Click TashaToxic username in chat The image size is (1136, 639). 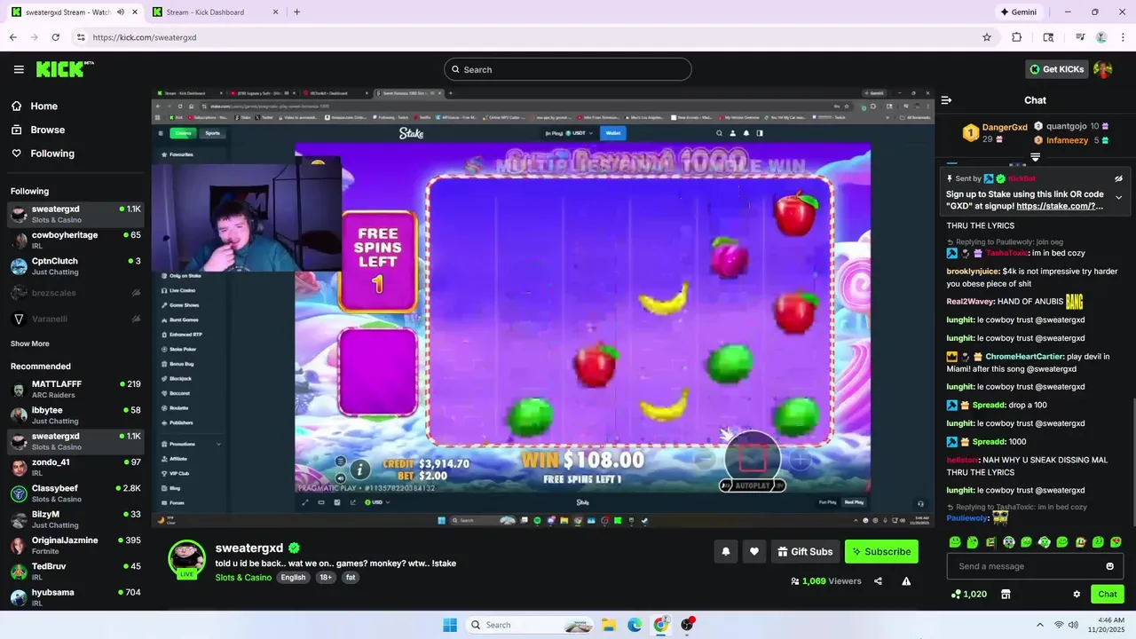pos(1006,253)
